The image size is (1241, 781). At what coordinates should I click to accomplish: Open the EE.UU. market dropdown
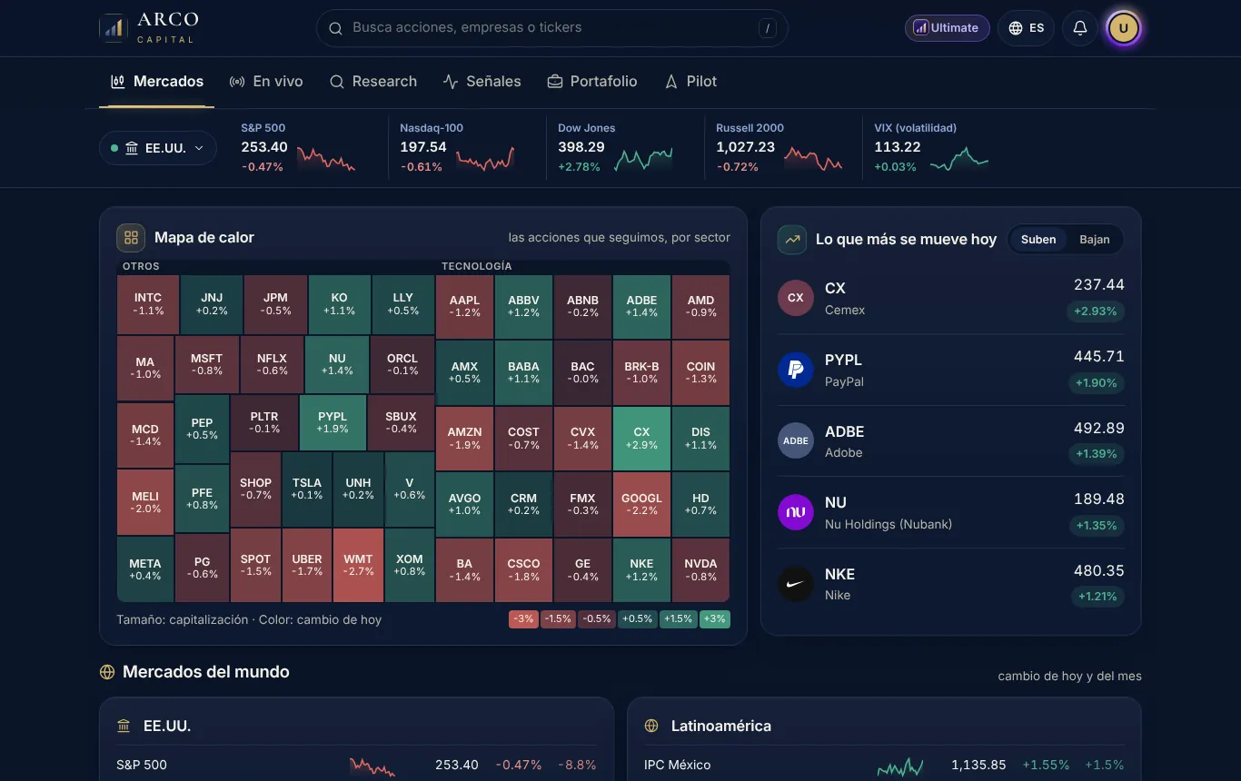click(158, 148)
